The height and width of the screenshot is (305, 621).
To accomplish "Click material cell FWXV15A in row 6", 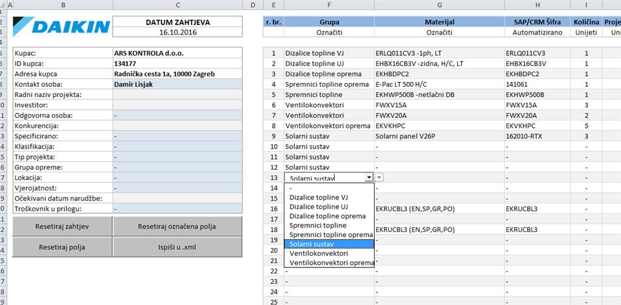I will (439, 105).
